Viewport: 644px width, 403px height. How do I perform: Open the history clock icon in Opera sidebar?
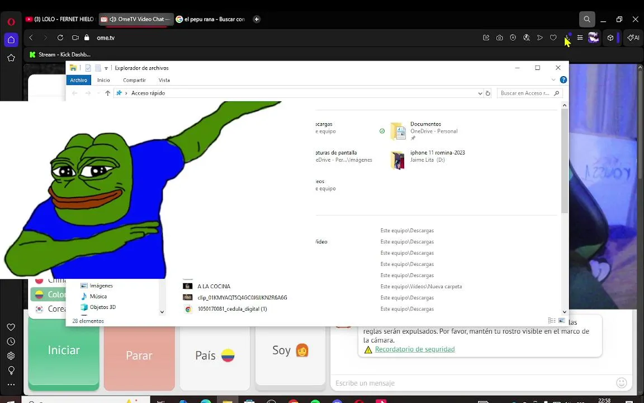coord(11,342)
